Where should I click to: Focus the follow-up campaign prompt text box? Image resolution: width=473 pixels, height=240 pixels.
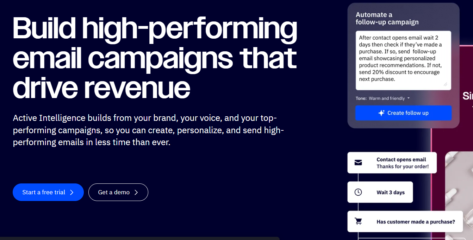click(403, 60)
